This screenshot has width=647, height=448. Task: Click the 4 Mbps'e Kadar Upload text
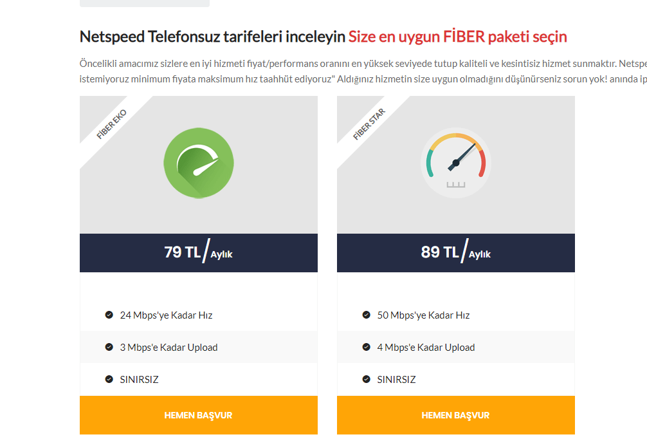tap(426, 347)
